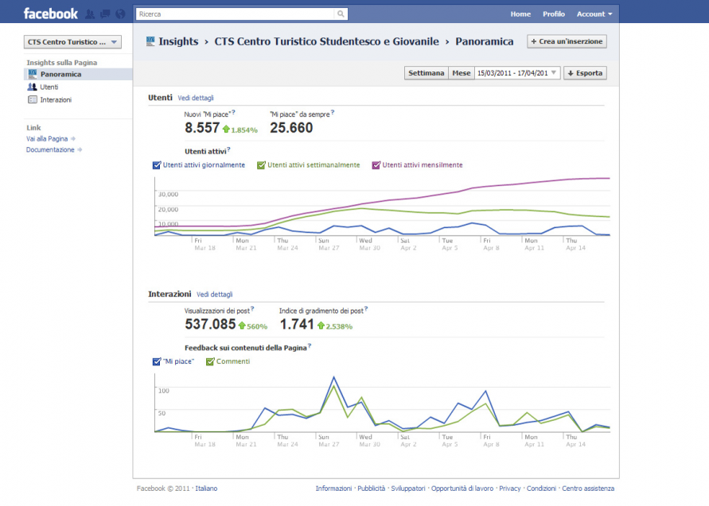Click help mark next to Feedback sui contenuti
The width and height of the screenshot is (709, 506).
click(310, 346)
